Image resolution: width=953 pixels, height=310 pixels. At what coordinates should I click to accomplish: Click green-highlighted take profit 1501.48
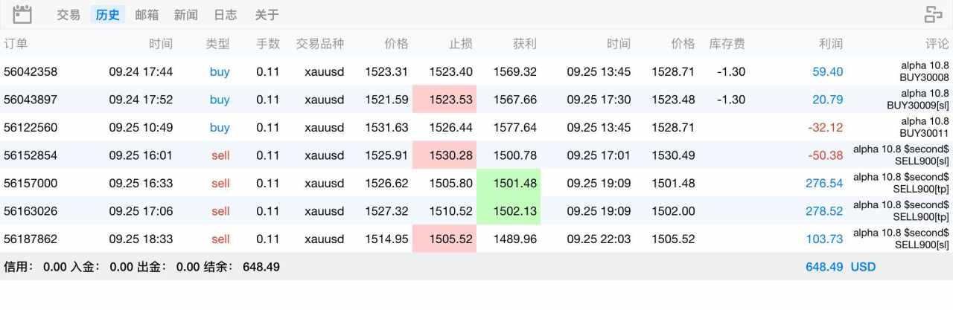click(x=514, y=184)
